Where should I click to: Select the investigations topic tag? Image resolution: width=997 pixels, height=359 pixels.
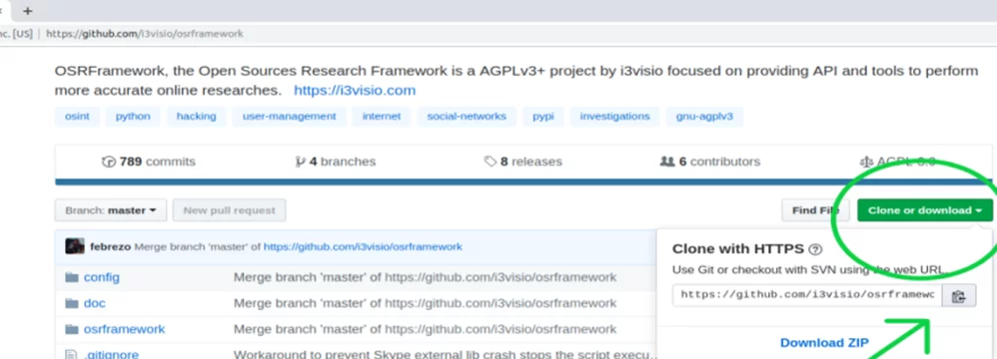click(614, 117)
